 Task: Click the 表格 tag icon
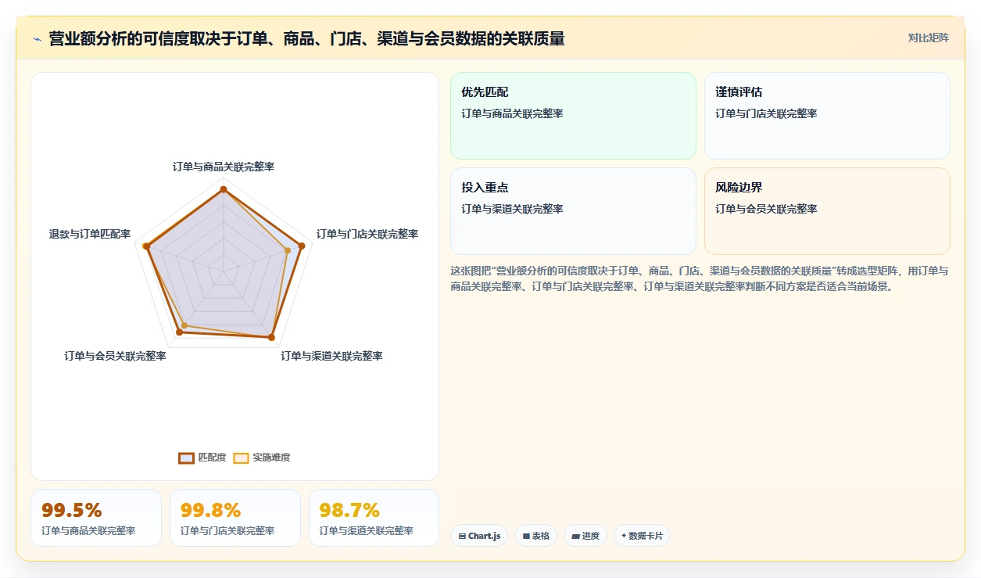tap(526, 537)
